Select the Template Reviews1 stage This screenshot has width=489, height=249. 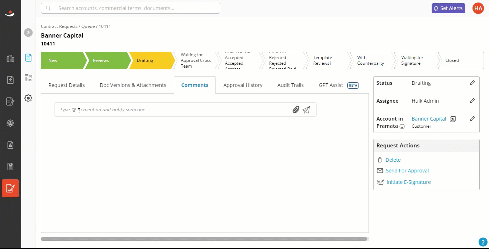click(328, 60)
